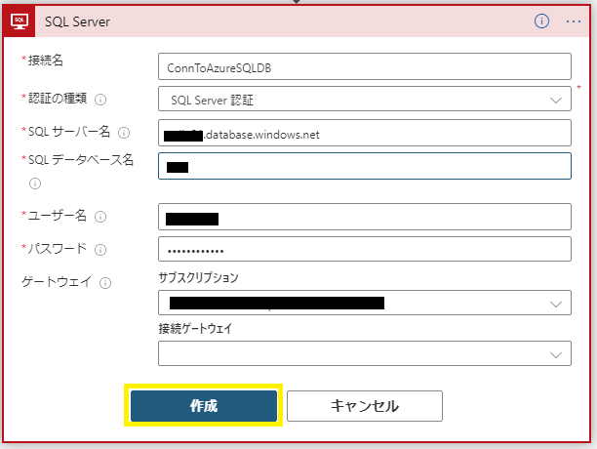Show info for ユーザー名
Viewport: 597px width, 449px height.
pos(100,217)
